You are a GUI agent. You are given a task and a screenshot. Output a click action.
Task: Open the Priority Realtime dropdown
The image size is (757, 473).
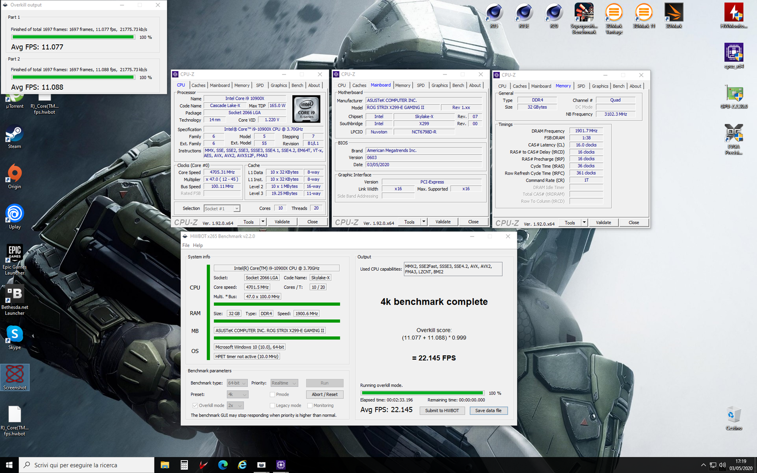pyautogui.click(x=284, y=383)
